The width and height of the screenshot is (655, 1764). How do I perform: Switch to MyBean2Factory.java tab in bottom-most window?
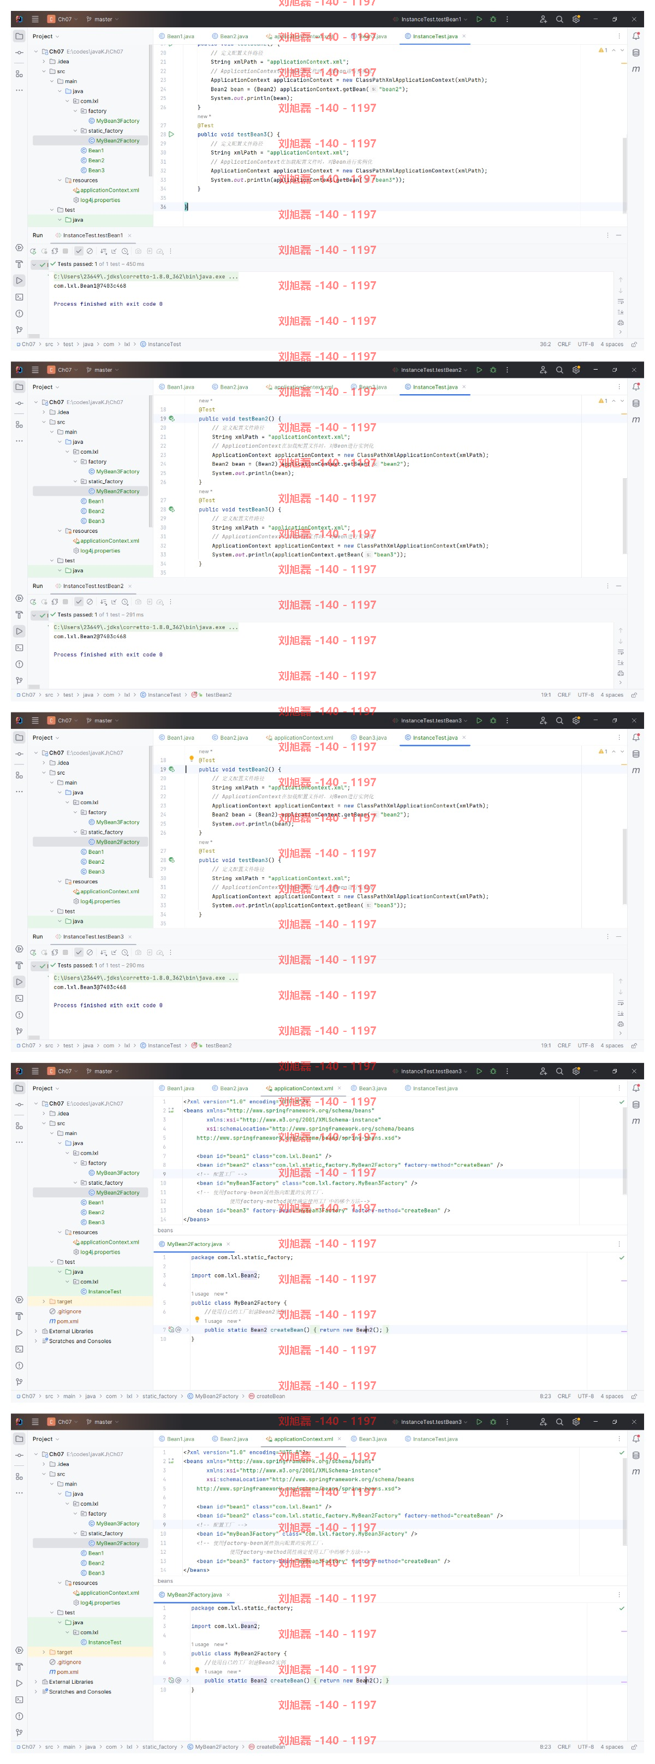point(194,1595)
